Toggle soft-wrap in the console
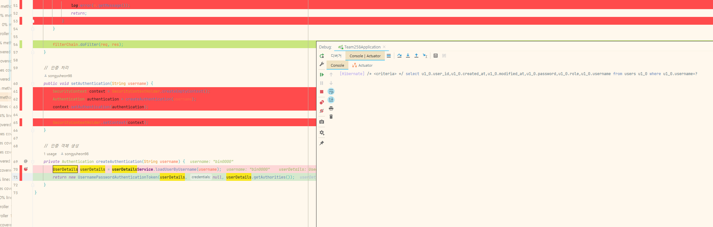The width and height of the screenshot is (713, 227). click(x=331, y=91)
